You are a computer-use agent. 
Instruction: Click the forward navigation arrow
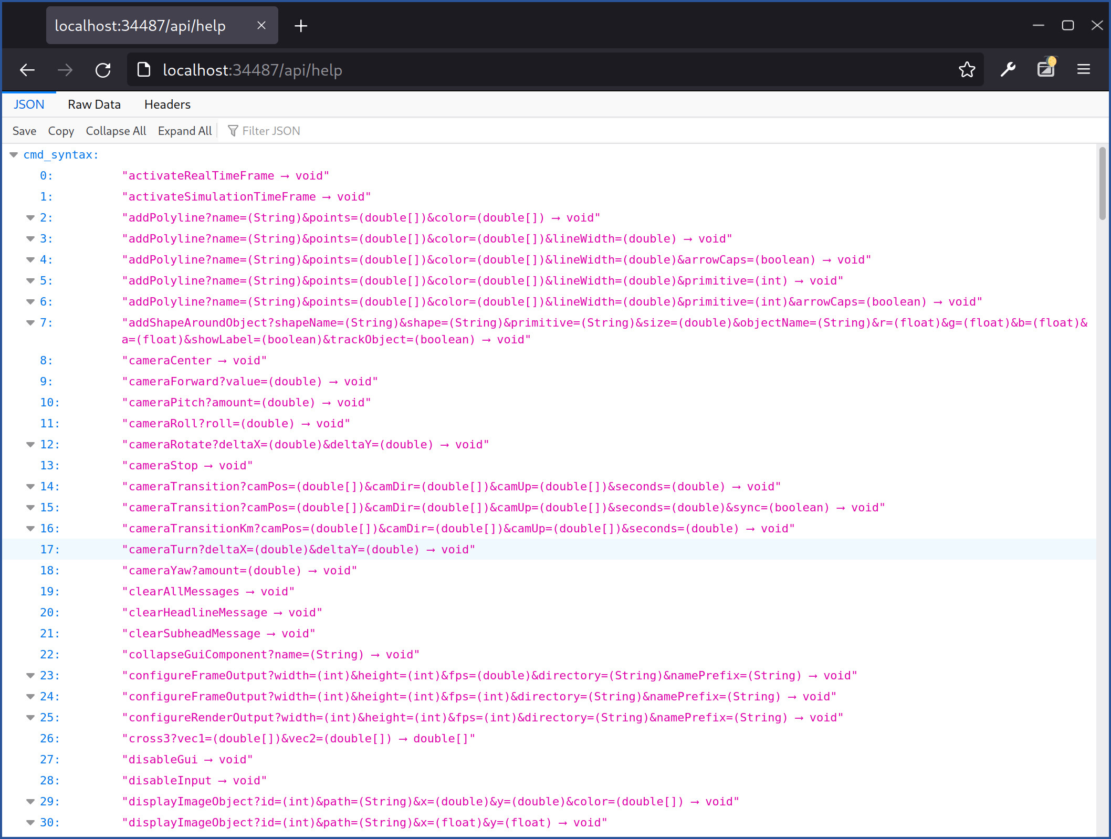[65, 70]
